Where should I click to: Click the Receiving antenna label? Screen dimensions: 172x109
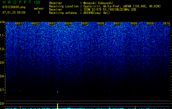[63, 13]
